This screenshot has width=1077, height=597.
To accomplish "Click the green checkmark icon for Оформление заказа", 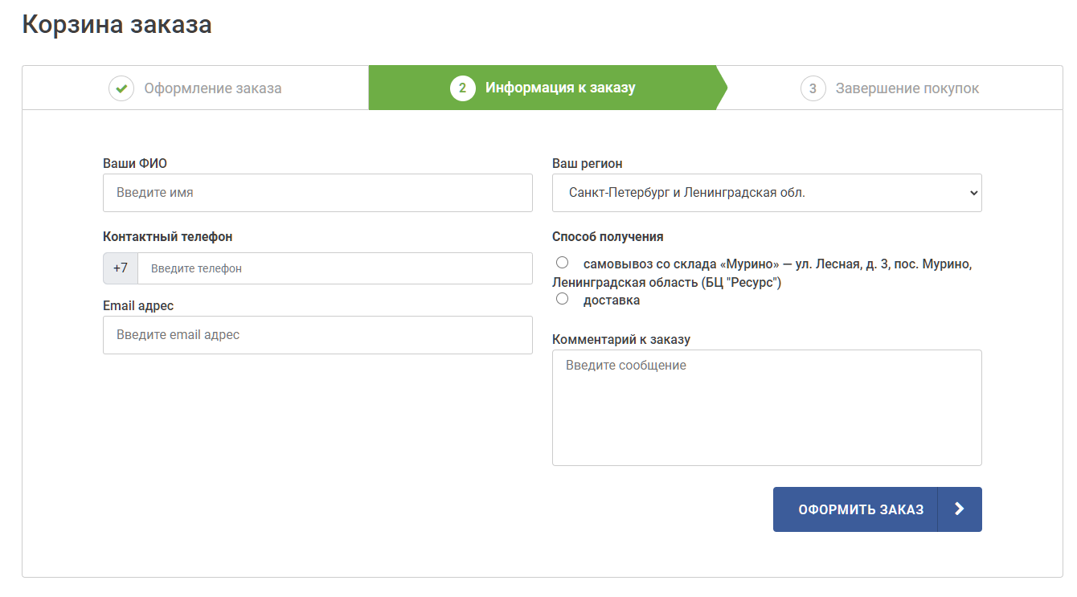I will 121,88.
